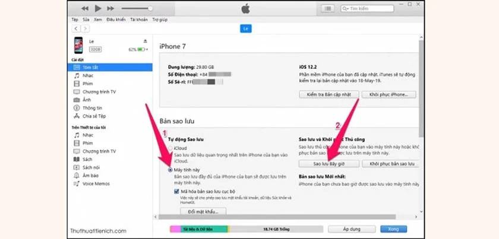Click the Sách book icon
Viewport: 499px width, 239px height.
77,160
